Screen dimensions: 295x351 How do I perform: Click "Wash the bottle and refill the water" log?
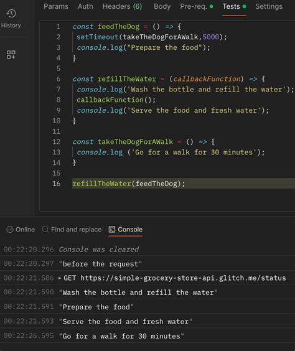(138, 292)
